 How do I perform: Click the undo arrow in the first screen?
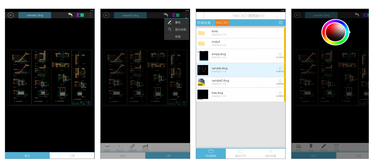(70, 15)
